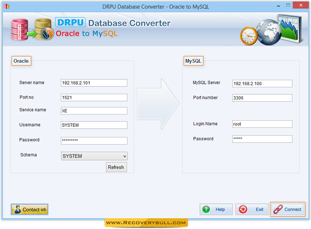
Task: Click the 'Login Name' label
Action: (205, 124)
